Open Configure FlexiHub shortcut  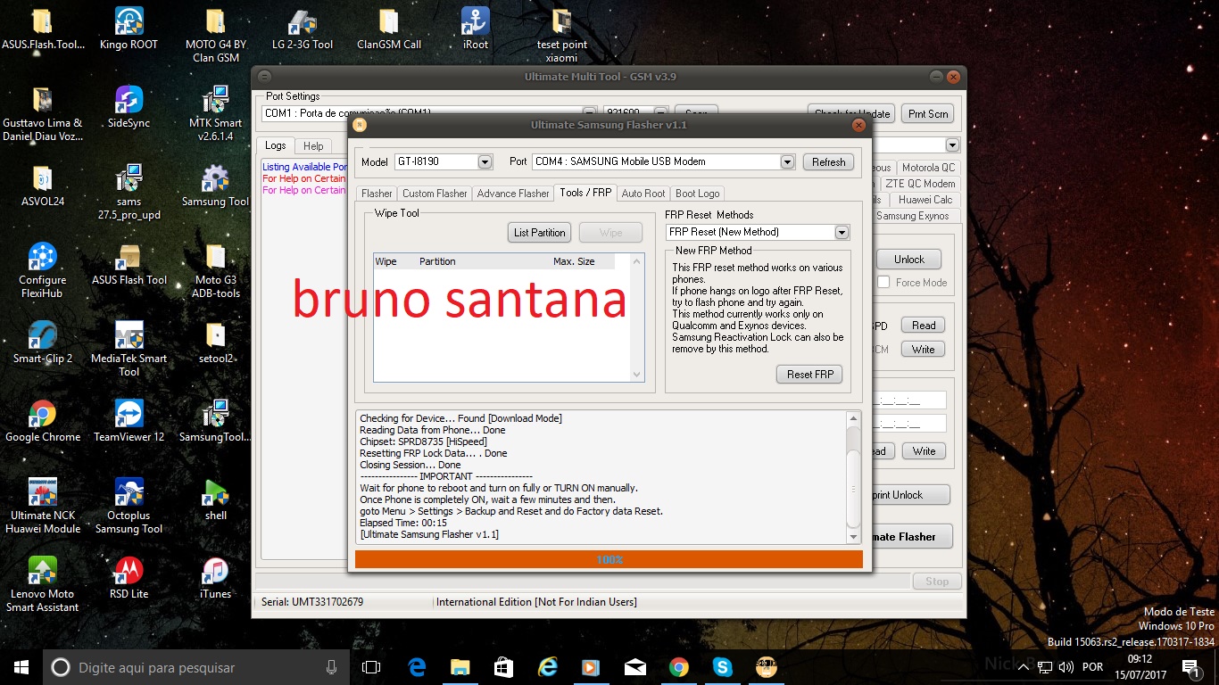(42, 271)
